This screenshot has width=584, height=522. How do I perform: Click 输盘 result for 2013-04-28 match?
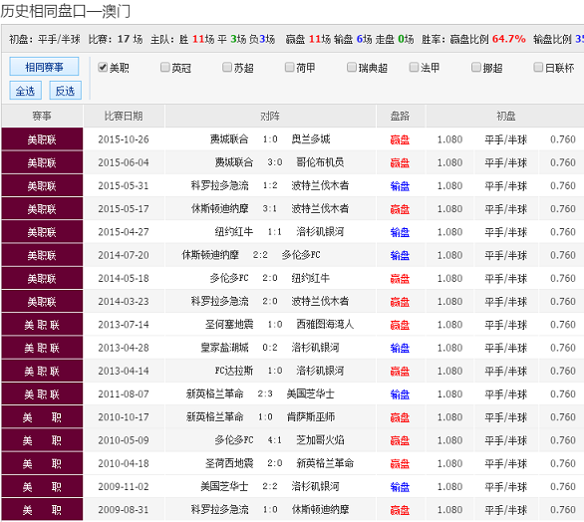[x=400, y=348]
